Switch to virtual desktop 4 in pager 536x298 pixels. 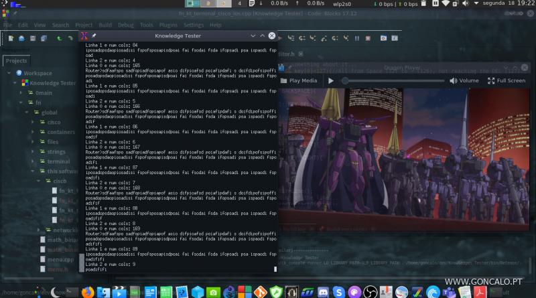pyautogui.click(x=239, y=3)
